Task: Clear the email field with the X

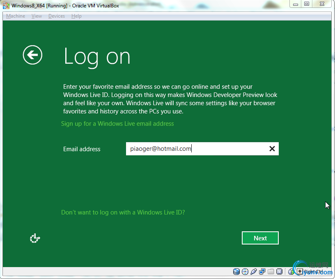Action: 272,149
